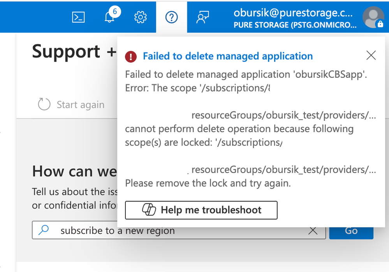Click the error message body text
389x272 pixels.
click(245, 129)
